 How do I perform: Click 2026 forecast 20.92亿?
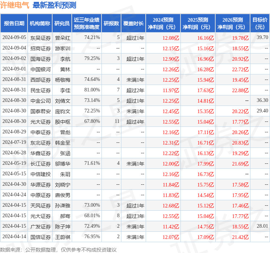[240, 59]
